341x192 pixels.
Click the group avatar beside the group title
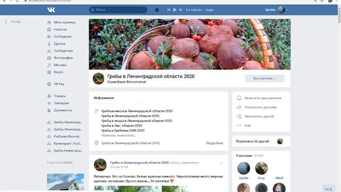click(x=98, y=78)
